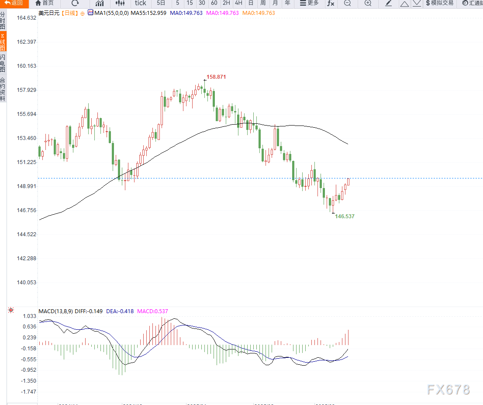Open 模拟交易 simulated trading
Image resolution: width=483 pixels, height=405 pixels.
[x=440, y=3]
